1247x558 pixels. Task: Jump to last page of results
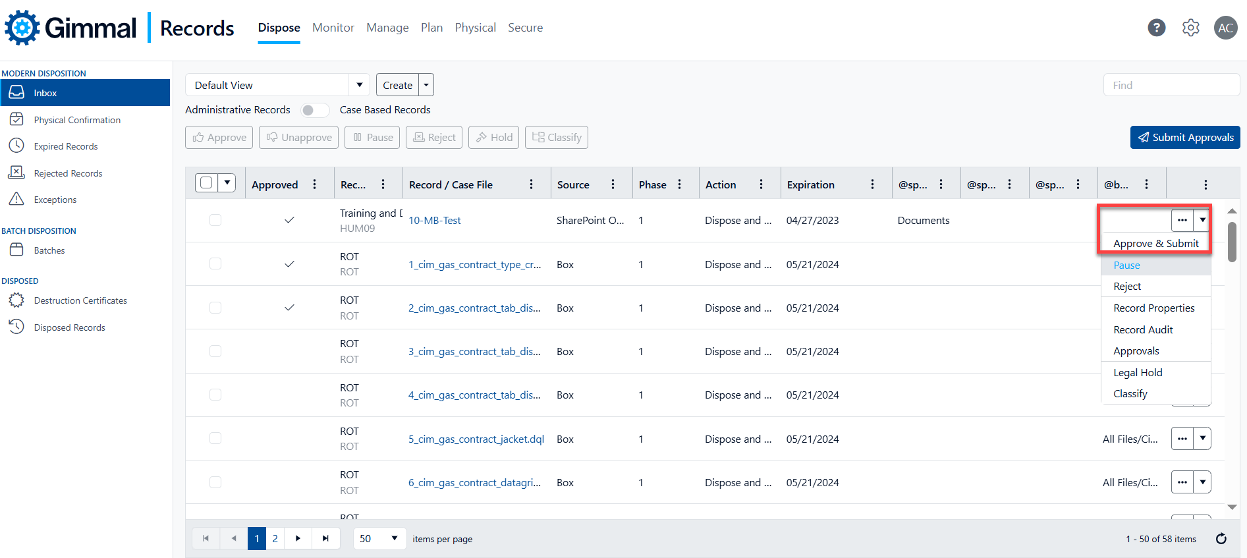pyautogui.click(x=325, y=538)
